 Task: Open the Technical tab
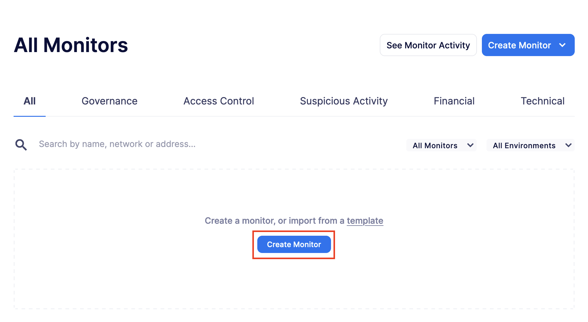543,101
